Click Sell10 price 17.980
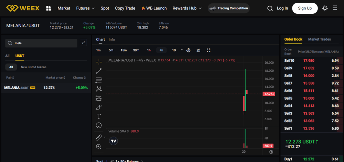Image resolution: width=344 pixels, height=162 pixels. (x=309, y=61)
